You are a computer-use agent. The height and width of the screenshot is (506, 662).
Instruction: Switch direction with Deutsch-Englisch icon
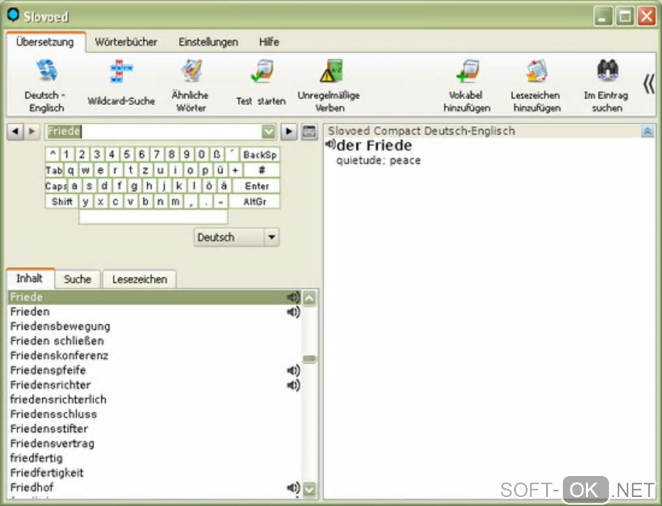(x=46, y=86)
